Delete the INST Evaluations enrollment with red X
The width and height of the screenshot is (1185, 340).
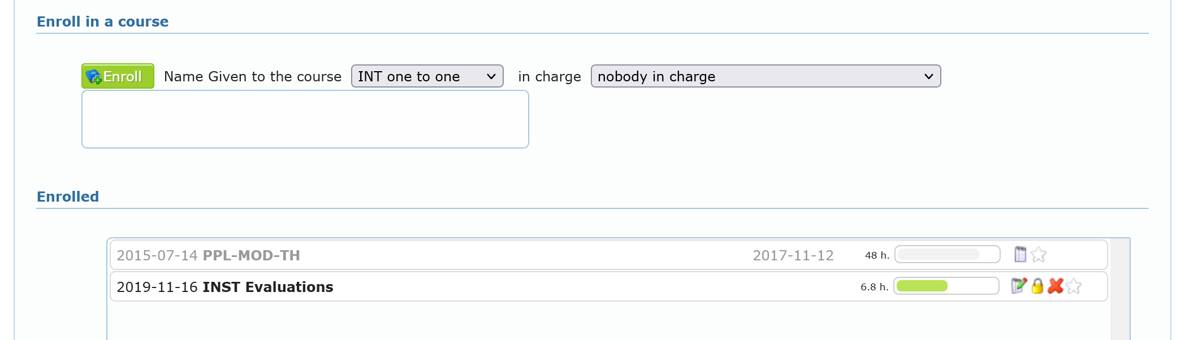(1055, 286)
